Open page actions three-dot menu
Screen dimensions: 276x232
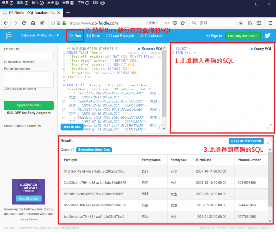point(167,23)
